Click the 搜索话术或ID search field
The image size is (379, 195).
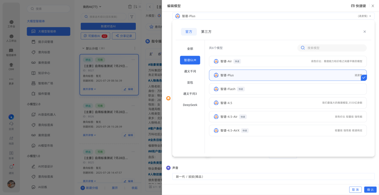[104, 17]
